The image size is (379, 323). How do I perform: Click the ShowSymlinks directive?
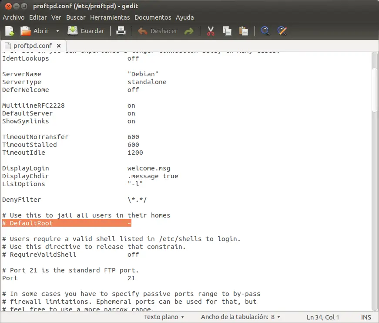point(25,121)
